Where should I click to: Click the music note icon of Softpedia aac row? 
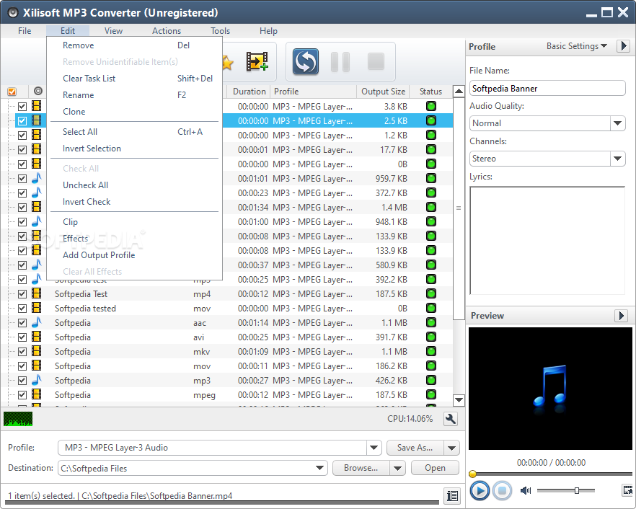pos(37,322)
